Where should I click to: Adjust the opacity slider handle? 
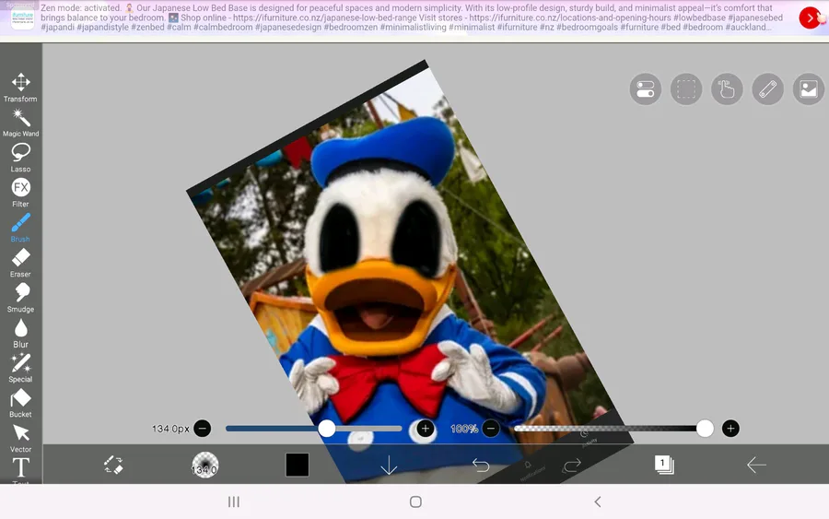click(x=705, y=428)
